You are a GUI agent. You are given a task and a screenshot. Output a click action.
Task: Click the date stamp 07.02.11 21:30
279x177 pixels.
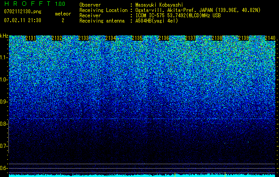23,20
